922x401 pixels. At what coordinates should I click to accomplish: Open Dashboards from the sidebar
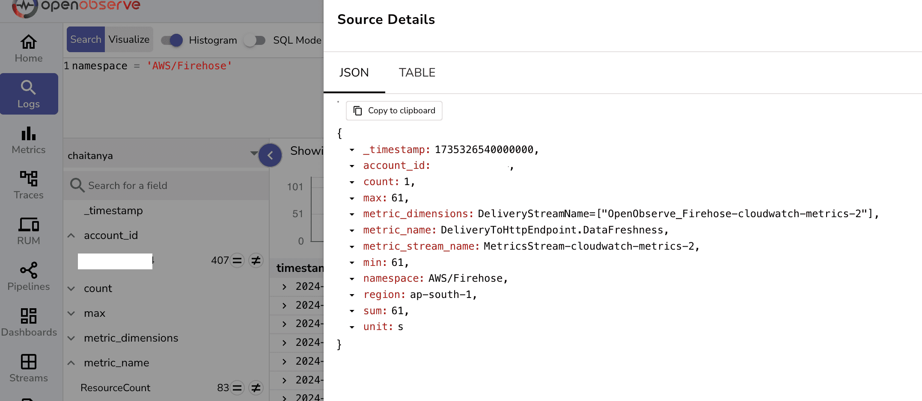tap(29, 322)
